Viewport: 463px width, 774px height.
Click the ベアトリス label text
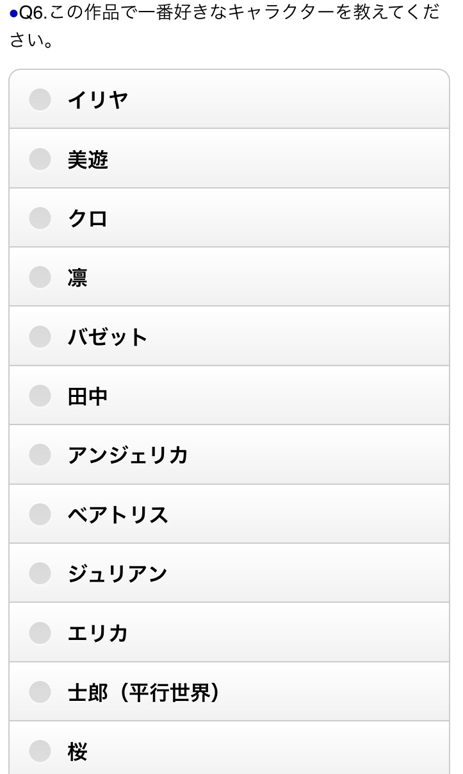point(118,515)
